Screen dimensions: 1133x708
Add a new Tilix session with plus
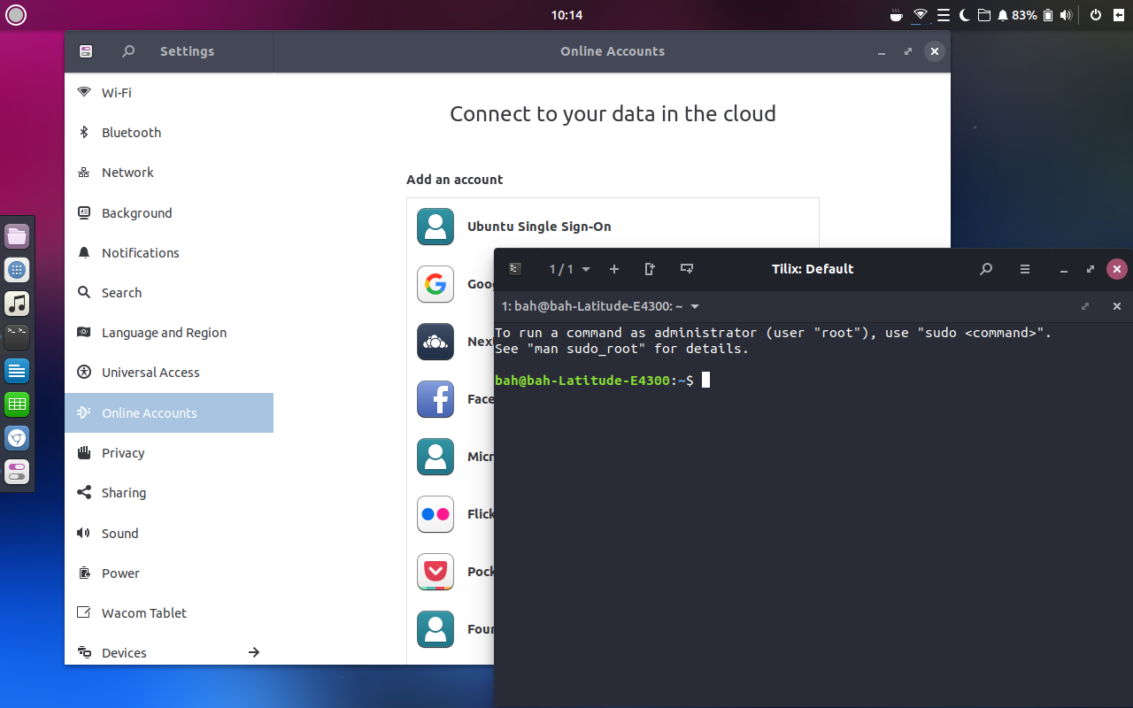click(614, 269)
